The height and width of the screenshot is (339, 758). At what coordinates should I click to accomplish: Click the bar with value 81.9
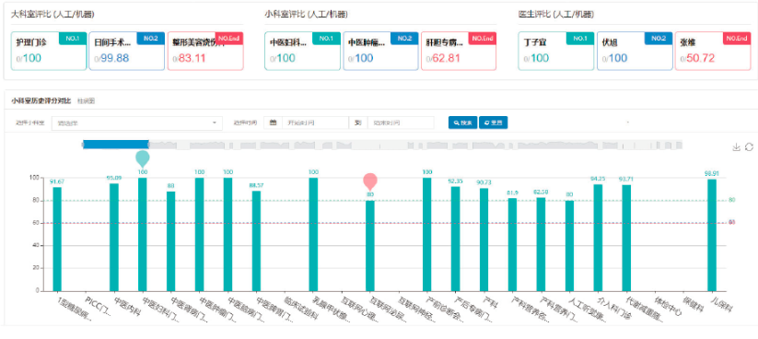tap(512, 245)
